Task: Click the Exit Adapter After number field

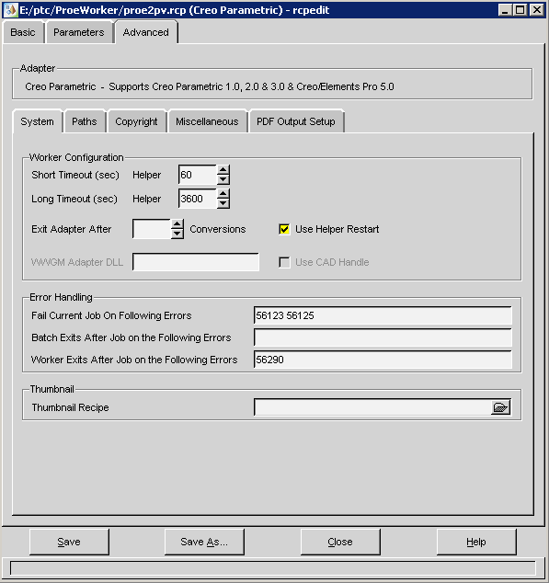Action: tap(152, 229)
